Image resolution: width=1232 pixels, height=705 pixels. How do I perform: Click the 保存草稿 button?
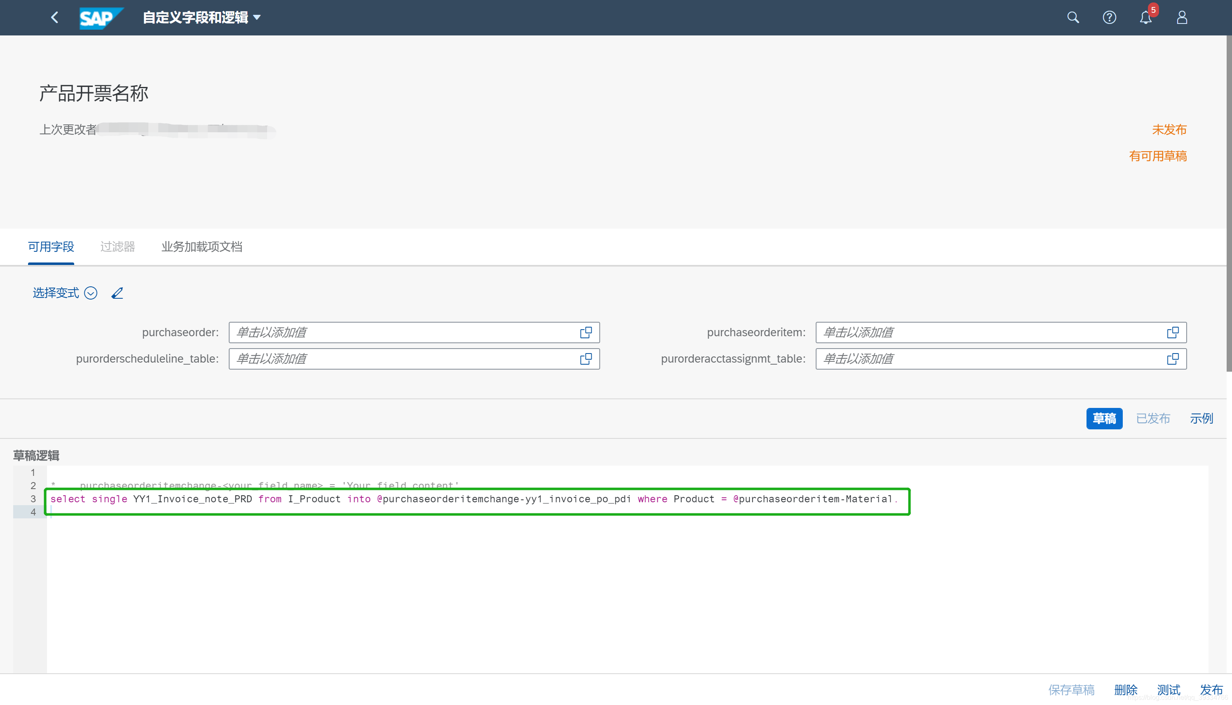[1071, 689]
